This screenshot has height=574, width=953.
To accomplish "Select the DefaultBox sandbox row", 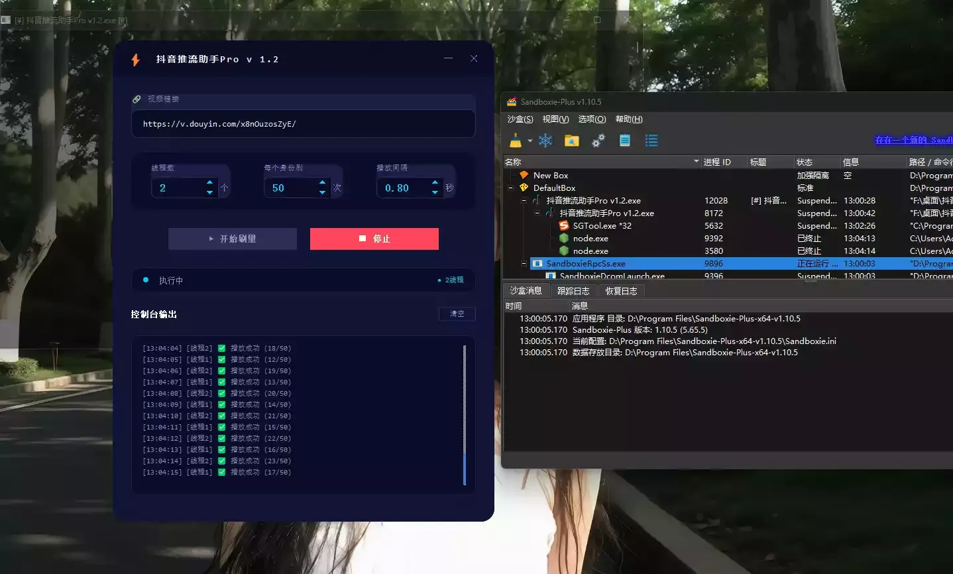I will click(728, 188).
